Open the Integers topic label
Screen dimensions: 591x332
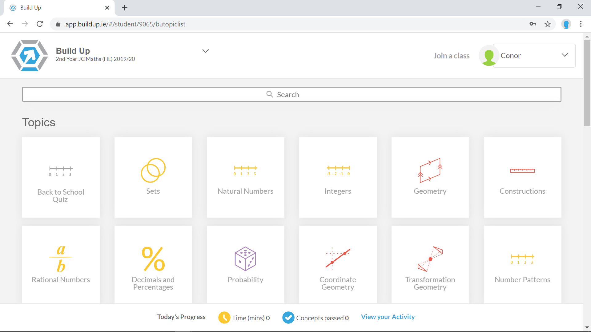338,191
